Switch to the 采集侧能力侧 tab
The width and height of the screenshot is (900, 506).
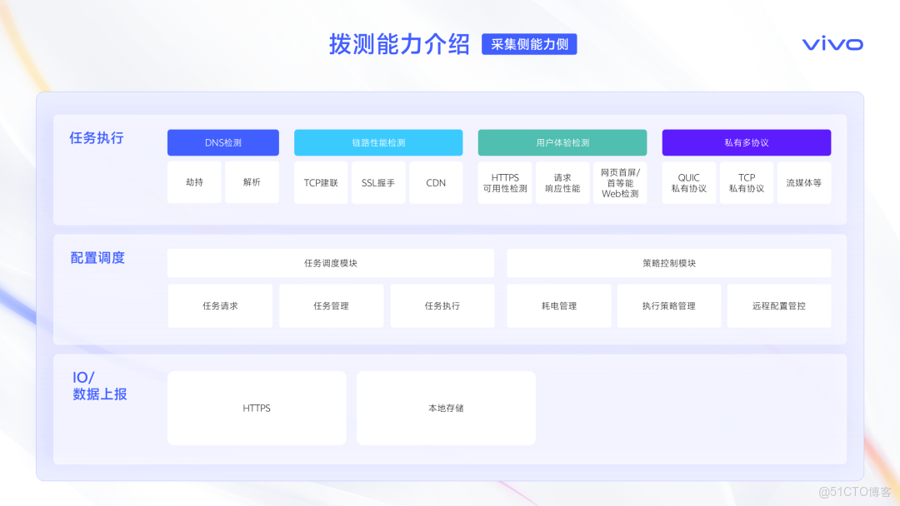tap(529, 43)
